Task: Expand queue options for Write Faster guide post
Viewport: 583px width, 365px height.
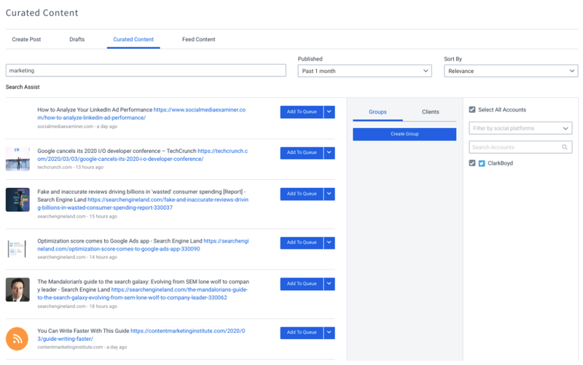Action: (329, 333)
